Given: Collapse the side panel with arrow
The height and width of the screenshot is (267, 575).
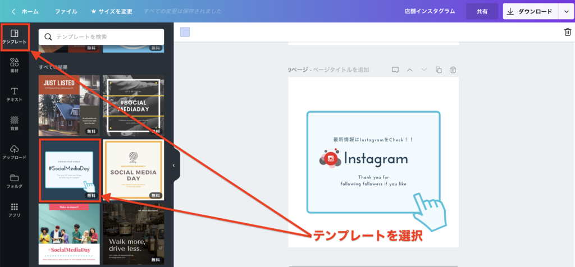Looking at the screenshot, I should (174, 165).
